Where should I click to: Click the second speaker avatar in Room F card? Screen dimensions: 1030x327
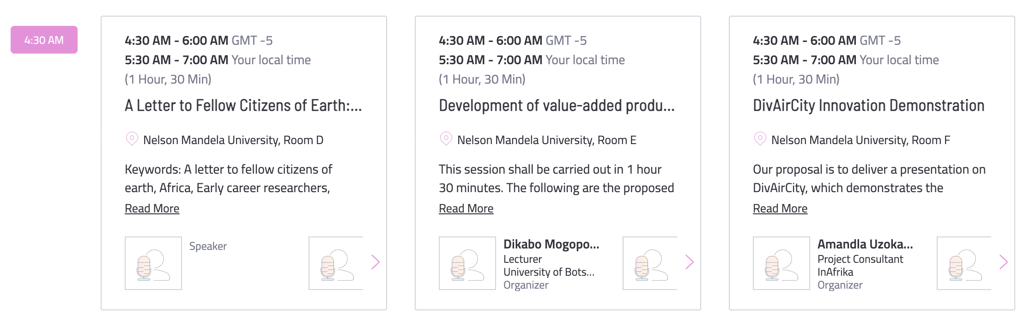(964, 263)
